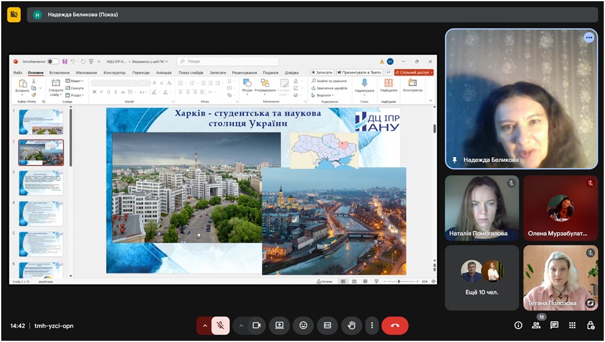Viewport: 605px width, 342px height.
Task: Expand the Розділ section dropdown
Action: click(x=75, y=95)
